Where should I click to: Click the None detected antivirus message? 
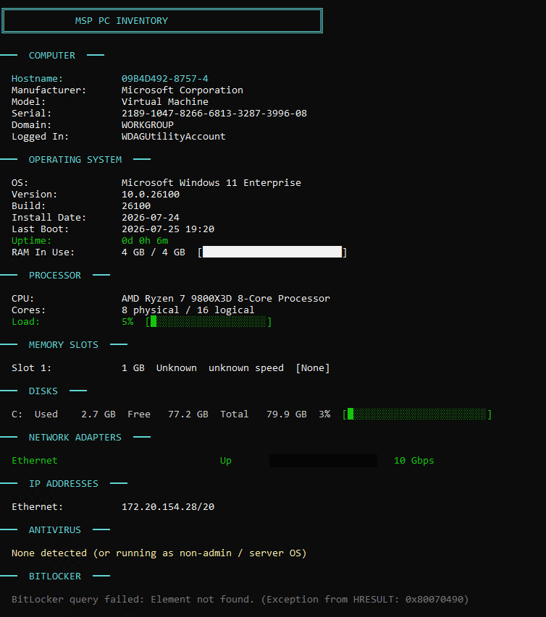159,553
